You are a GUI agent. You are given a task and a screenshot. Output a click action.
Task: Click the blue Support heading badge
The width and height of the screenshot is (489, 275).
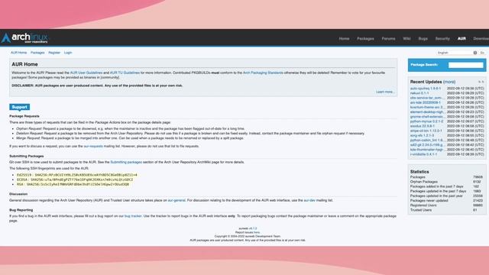19,107
